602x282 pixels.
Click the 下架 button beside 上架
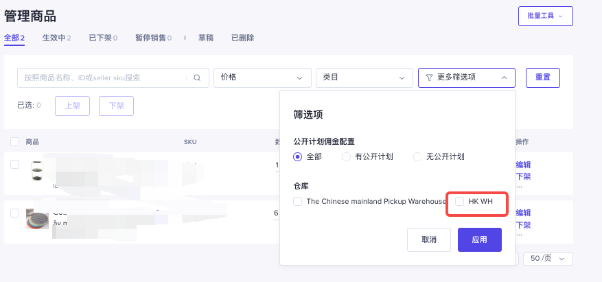[x=116, y=106]
